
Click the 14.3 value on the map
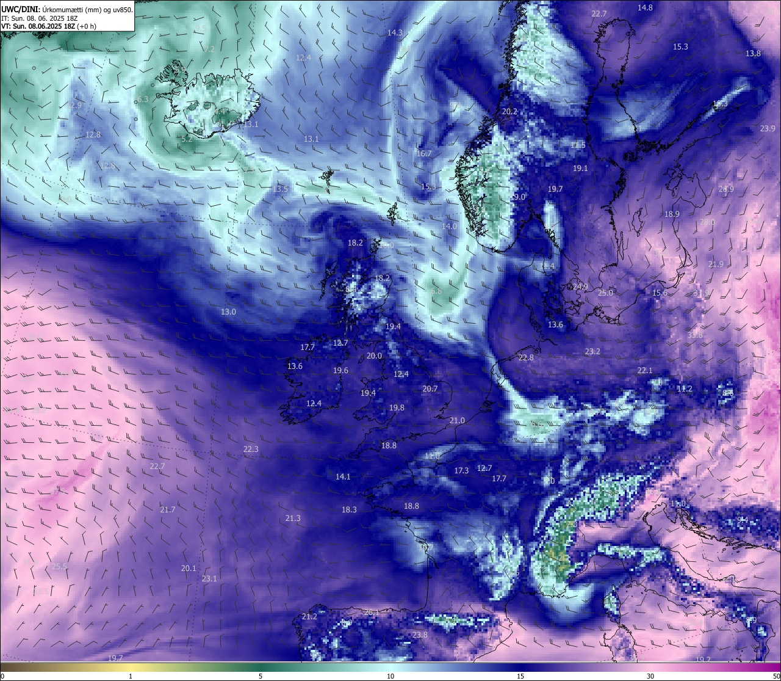click(395, 32)
